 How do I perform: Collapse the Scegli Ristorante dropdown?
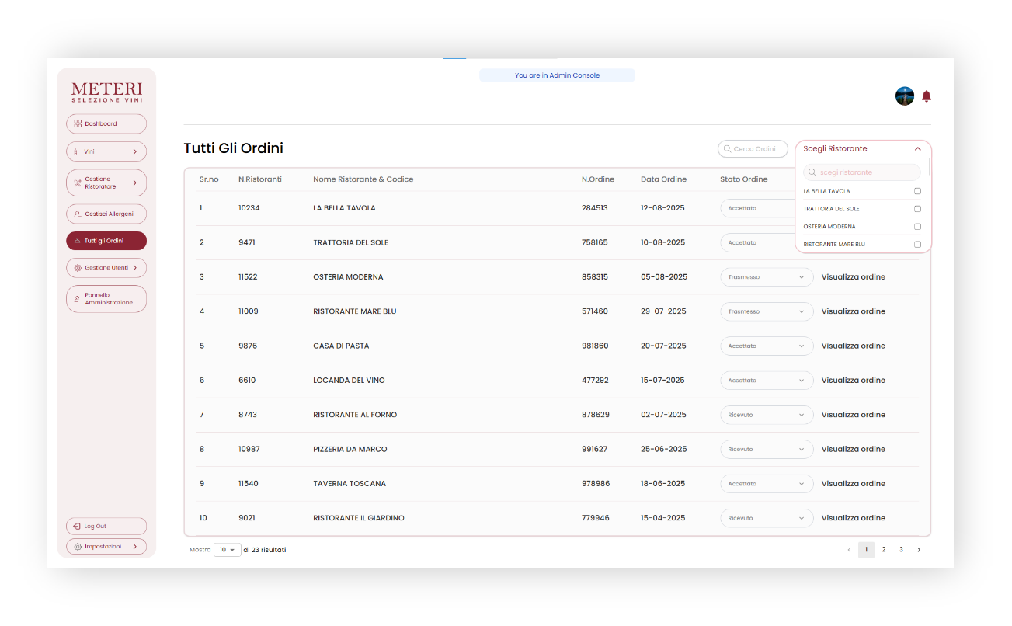[917, 149]
